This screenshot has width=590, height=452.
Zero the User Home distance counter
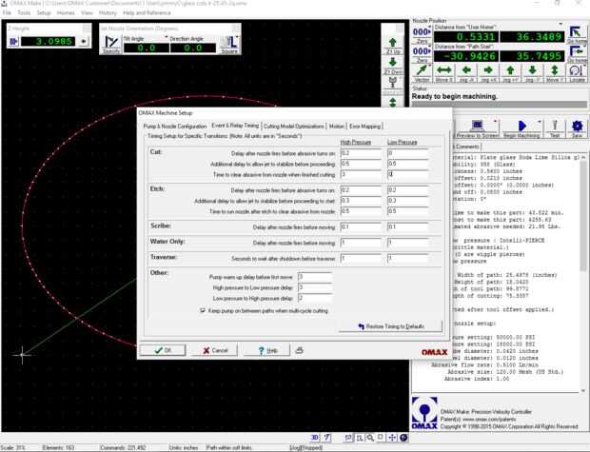click(422, 35)
